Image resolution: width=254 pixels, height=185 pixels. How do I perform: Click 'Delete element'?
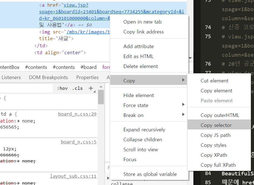click(x=140, y=66)
